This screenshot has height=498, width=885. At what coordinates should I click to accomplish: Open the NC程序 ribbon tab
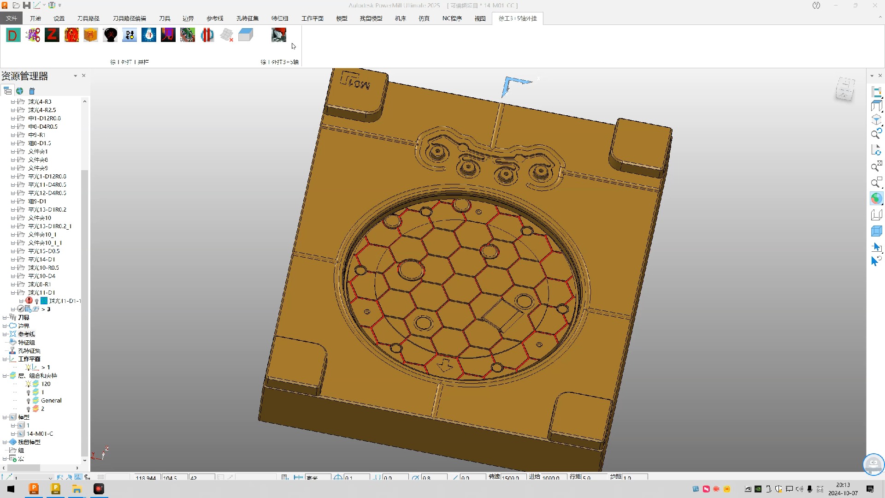[452, 18]
